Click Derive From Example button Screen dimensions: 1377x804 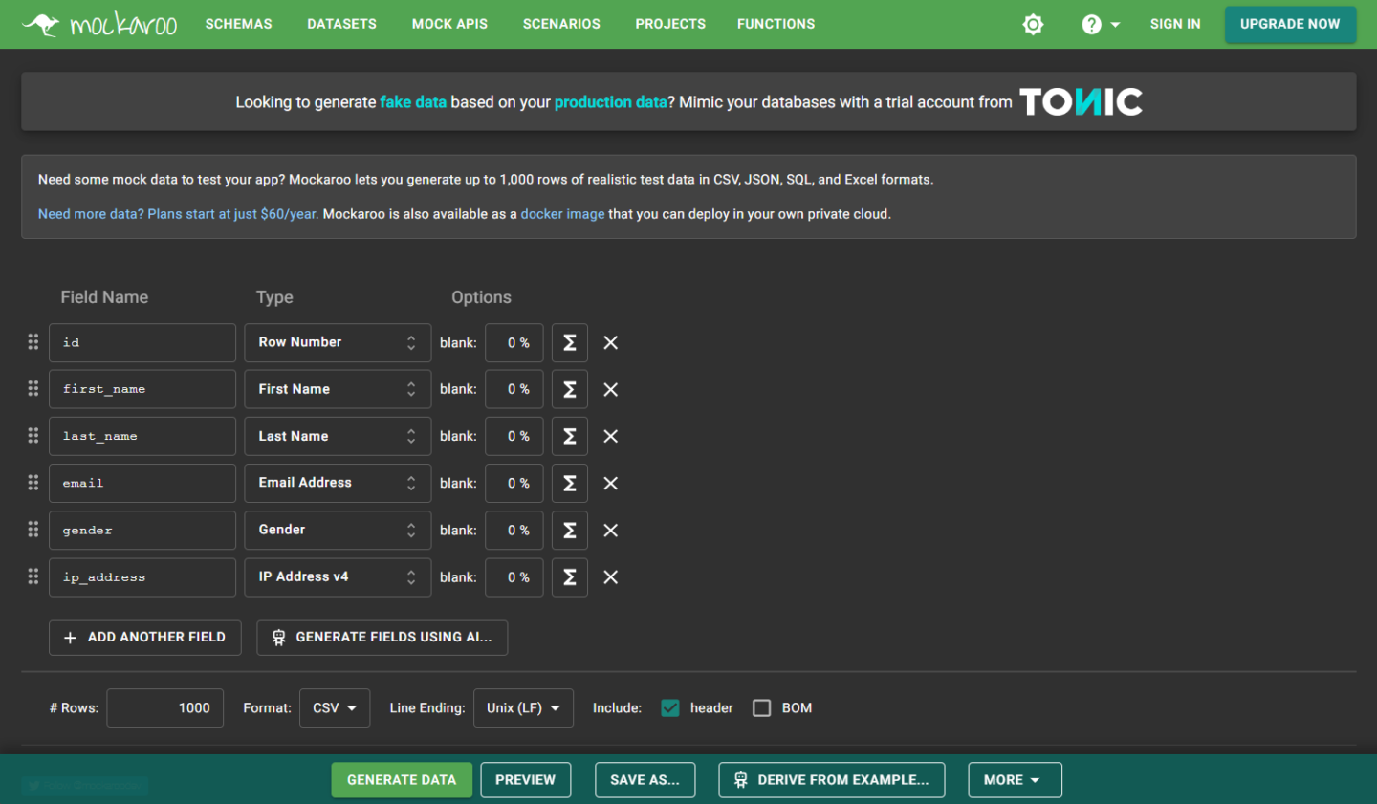click(x=831, y=780)
